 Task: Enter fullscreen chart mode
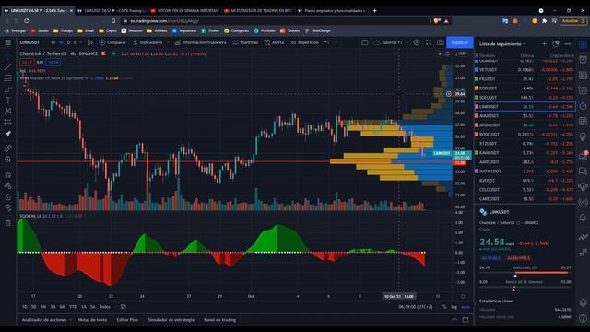pos(429,42)
